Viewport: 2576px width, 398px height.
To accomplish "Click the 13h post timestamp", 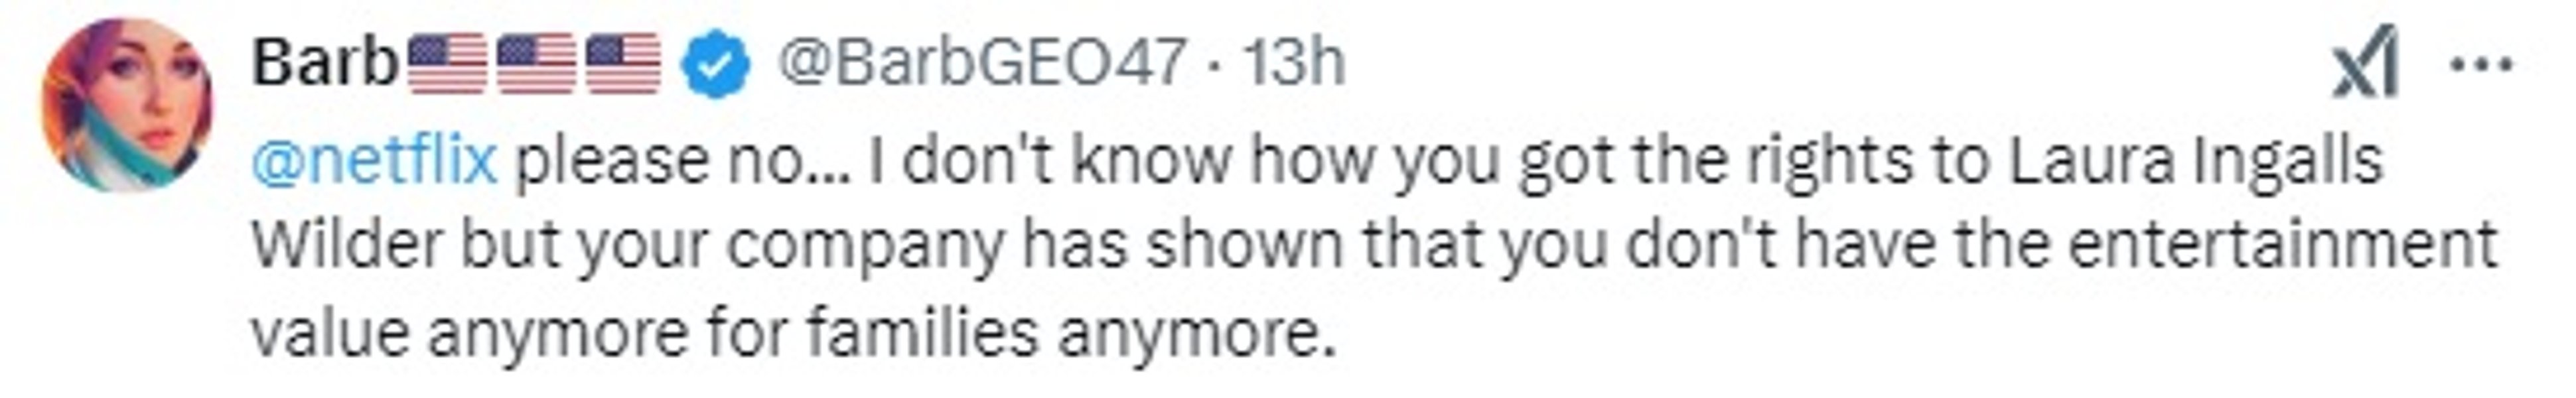I will click(x=1293, y=63).
